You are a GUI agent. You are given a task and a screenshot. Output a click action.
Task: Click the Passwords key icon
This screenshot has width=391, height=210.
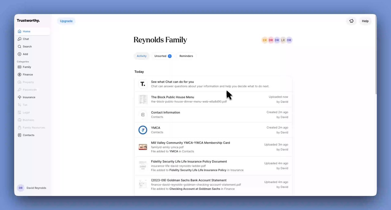pyautogui.click(x=20, y=90)
